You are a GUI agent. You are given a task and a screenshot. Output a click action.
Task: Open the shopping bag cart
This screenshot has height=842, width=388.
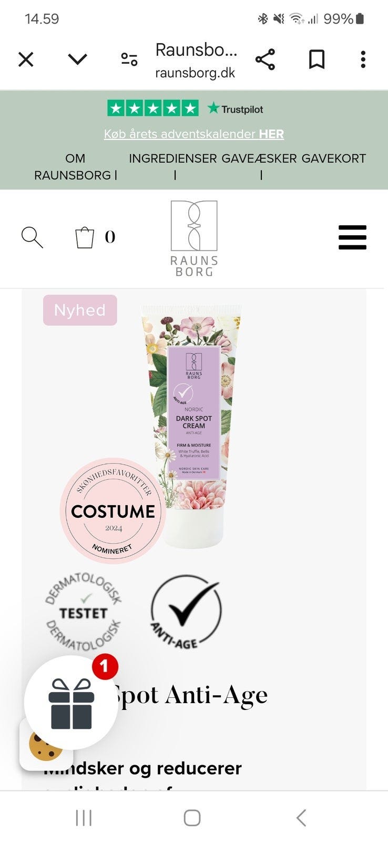pyautogui.click(x=85, y=237)
